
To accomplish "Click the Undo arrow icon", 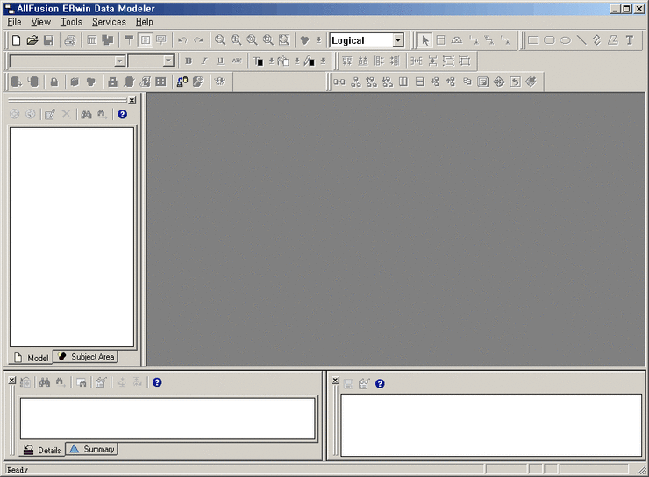I will pos(182,40).
